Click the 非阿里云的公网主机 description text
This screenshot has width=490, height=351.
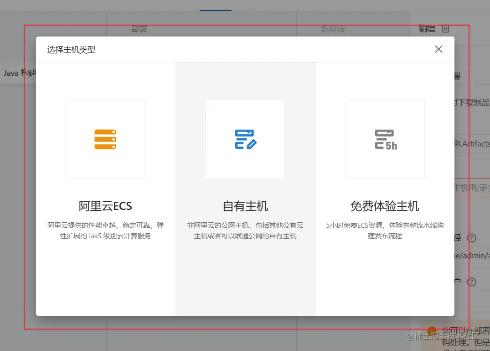coord(245,231)
